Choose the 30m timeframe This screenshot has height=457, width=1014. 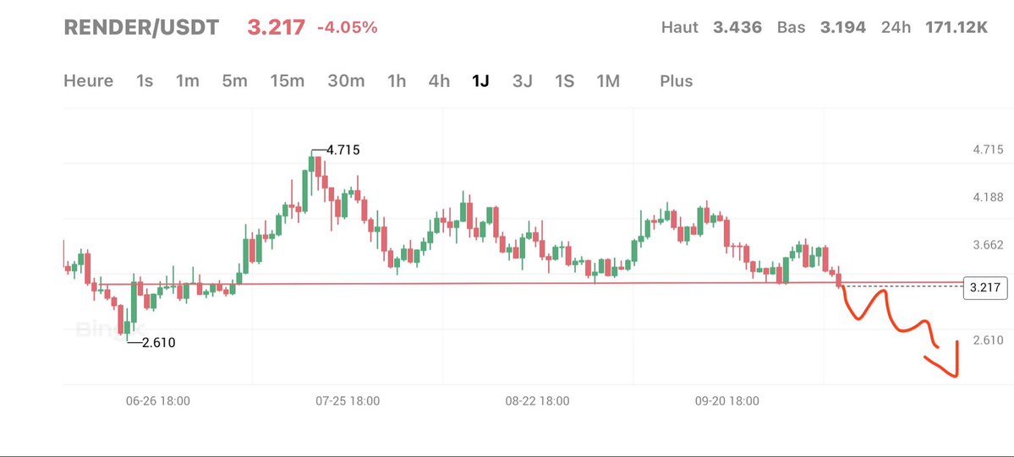click(x=346, y=81)
